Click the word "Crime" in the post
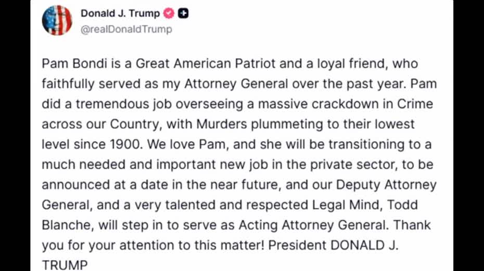The width and height of the screenshot is (484, 271). (415, 104)
